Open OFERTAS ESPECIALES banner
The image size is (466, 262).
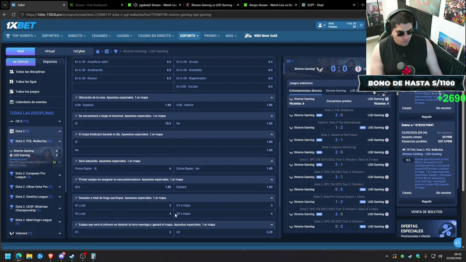(427, 229)
